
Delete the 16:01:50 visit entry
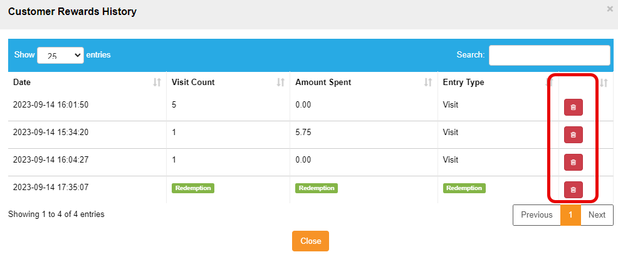(x=573, y=107)
